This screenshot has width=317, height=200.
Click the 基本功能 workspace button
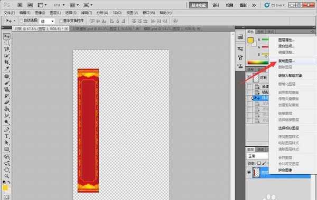(198, 5)
